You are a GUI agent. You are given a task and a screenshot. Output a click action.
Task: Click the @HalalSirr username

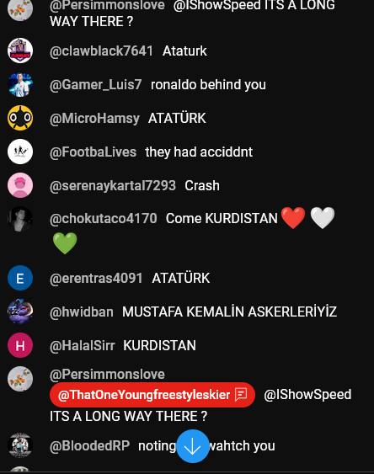click(x=83, y=345)
